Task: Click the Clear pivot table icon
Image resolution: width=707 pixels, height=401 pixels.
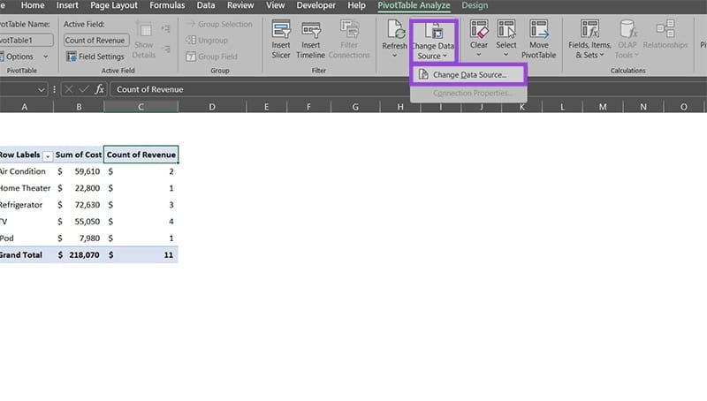Action: (x=479, y=30)
